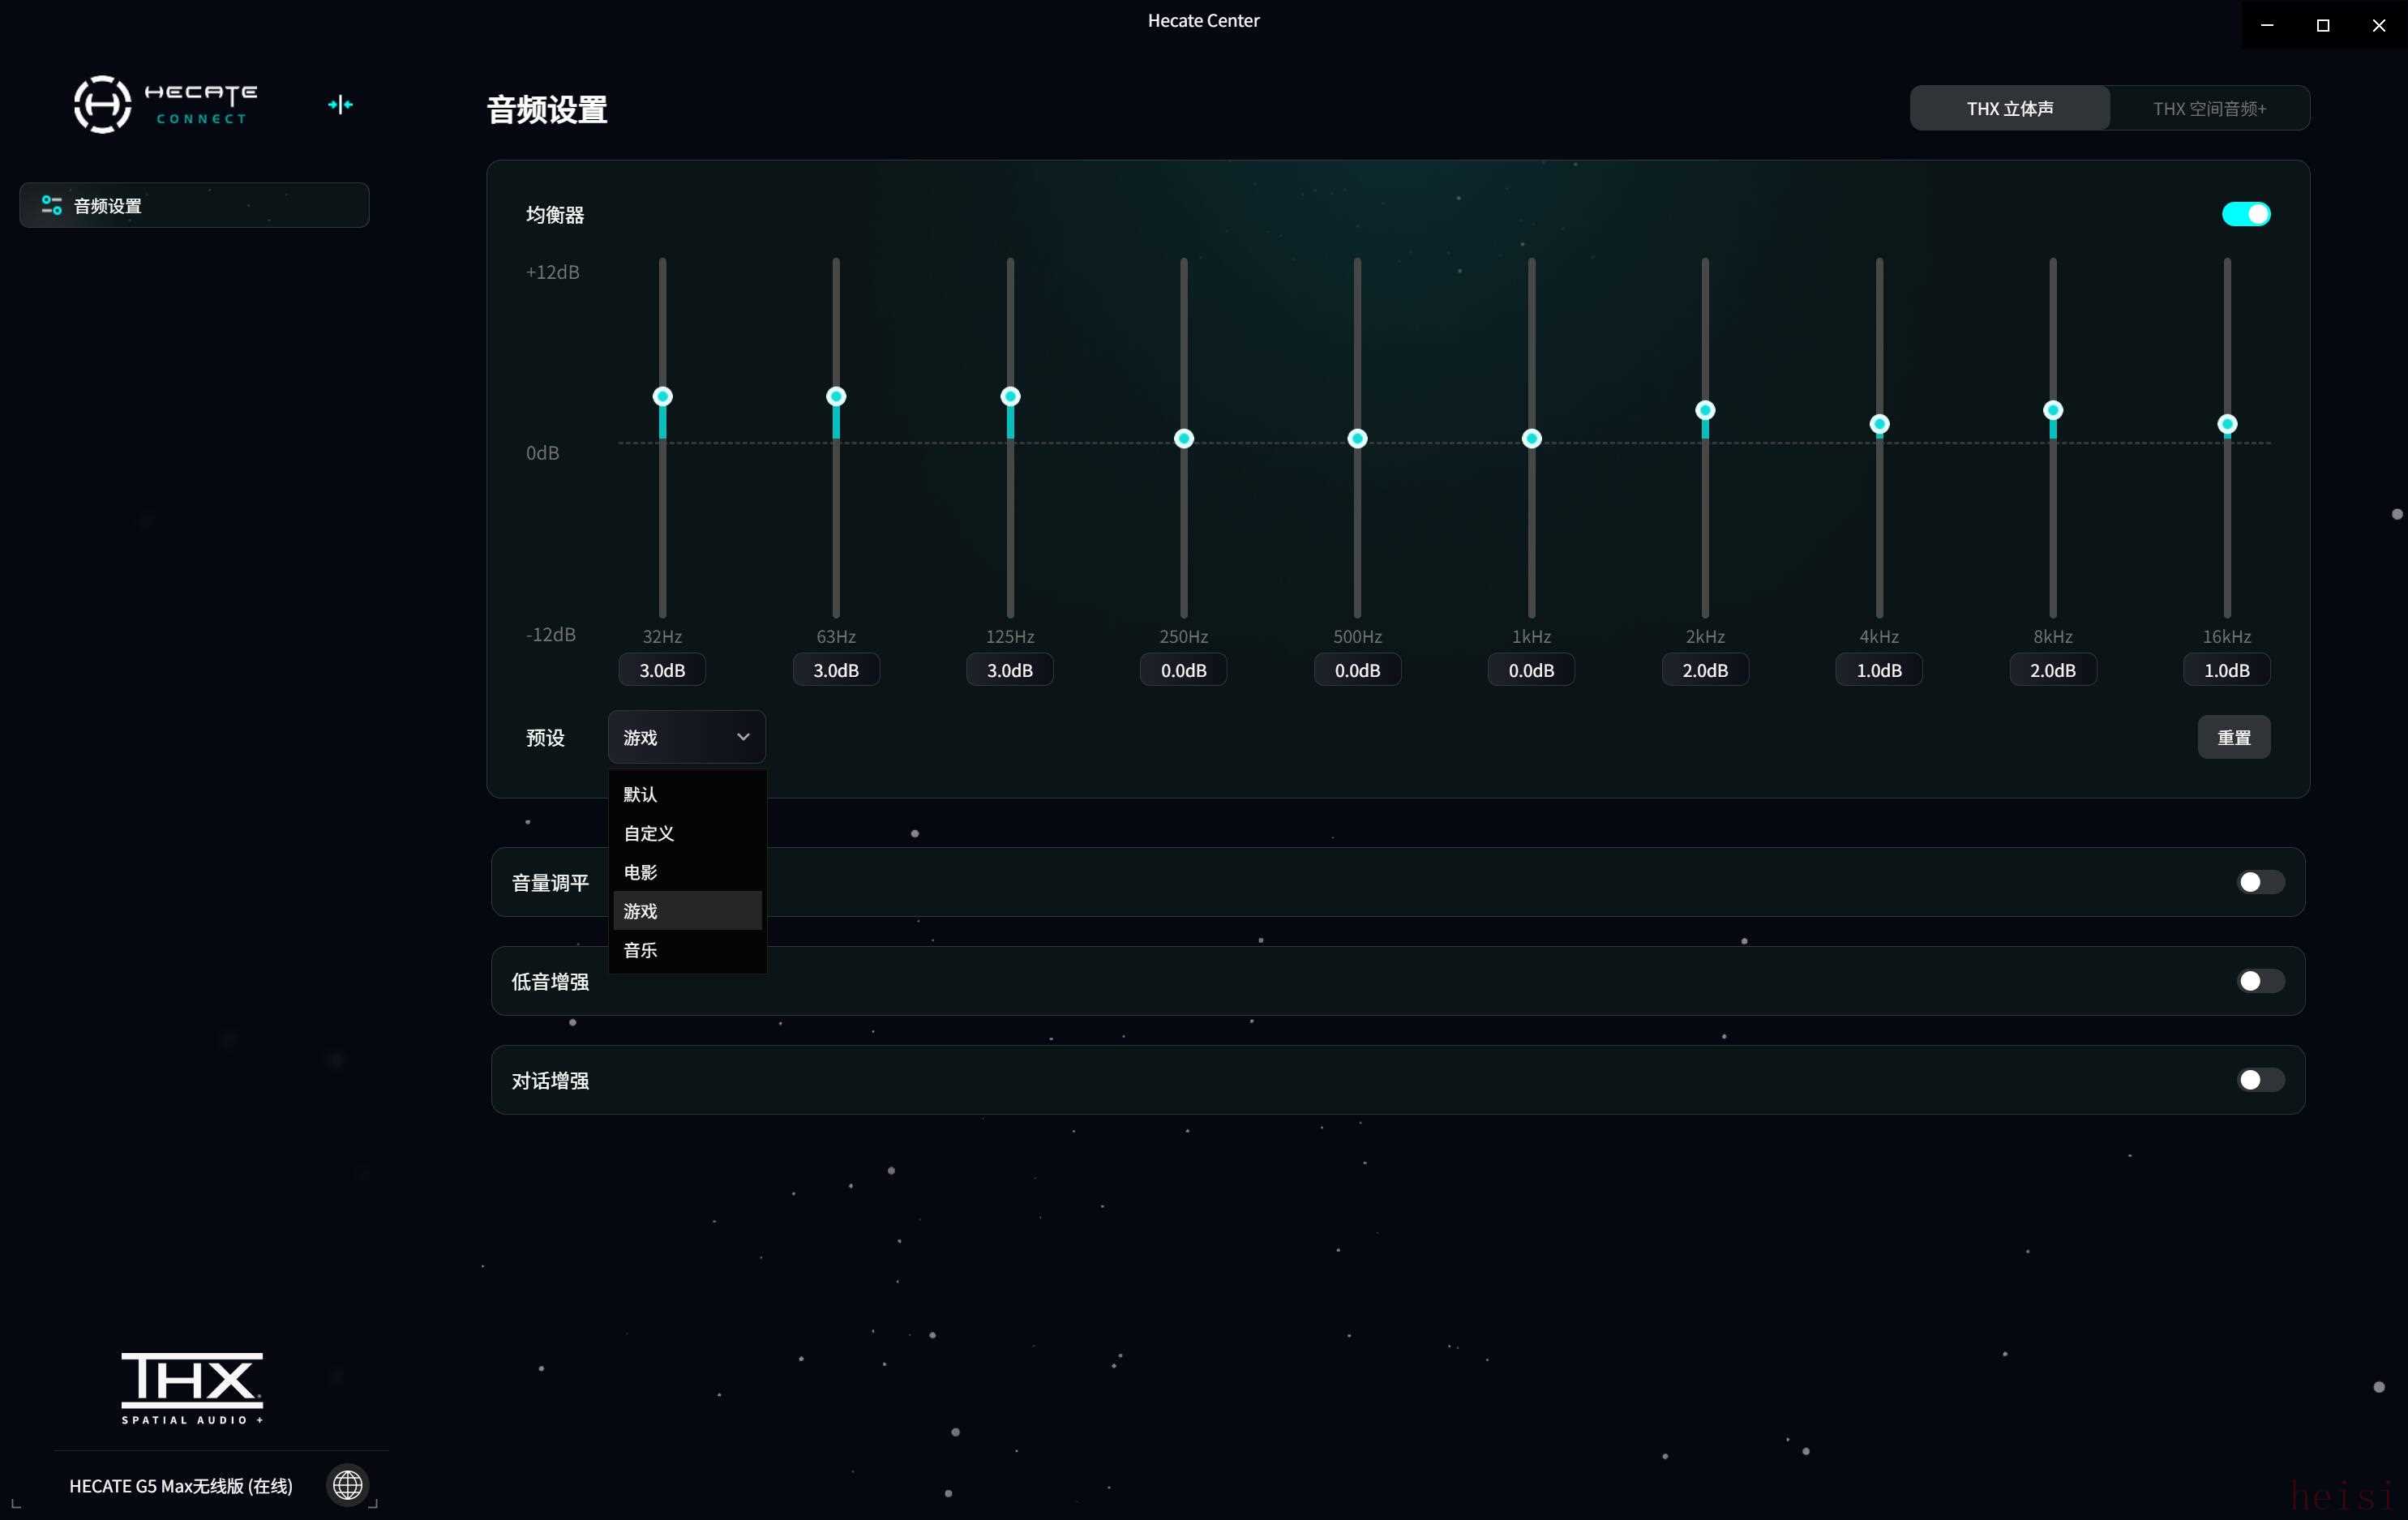The width and height of the screenshot is (2408, 1520).
Task: Collapse the 预设 preset dropdown
Action: pyautogui.click(x=686, y=737)
